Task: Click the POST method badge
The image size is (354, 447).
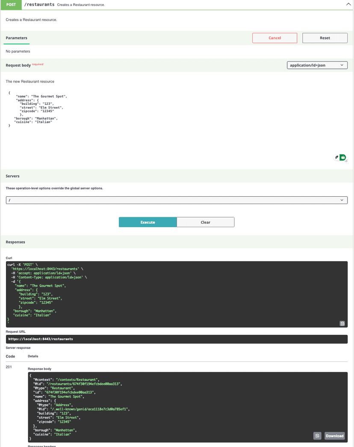Action: pyautogui.click(x=11, y=5)
